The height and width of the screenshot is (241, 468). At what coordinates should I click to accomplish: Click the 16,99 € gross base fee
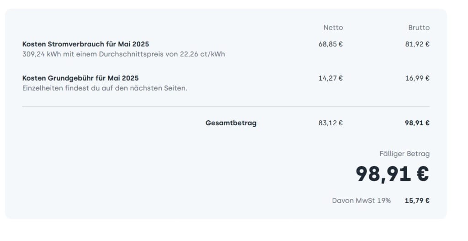tap(417, 78)
